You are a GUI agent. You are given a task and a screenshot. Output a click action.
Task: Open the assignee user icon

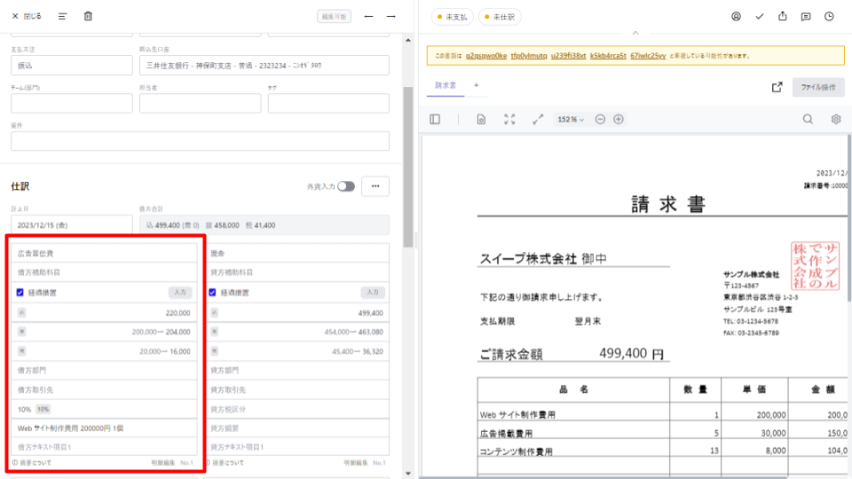[736, 16]
